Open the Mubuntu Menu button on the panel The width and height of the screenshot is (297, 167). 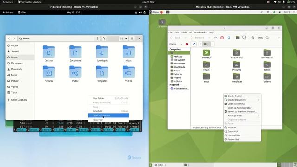click(x=154, y=12)
